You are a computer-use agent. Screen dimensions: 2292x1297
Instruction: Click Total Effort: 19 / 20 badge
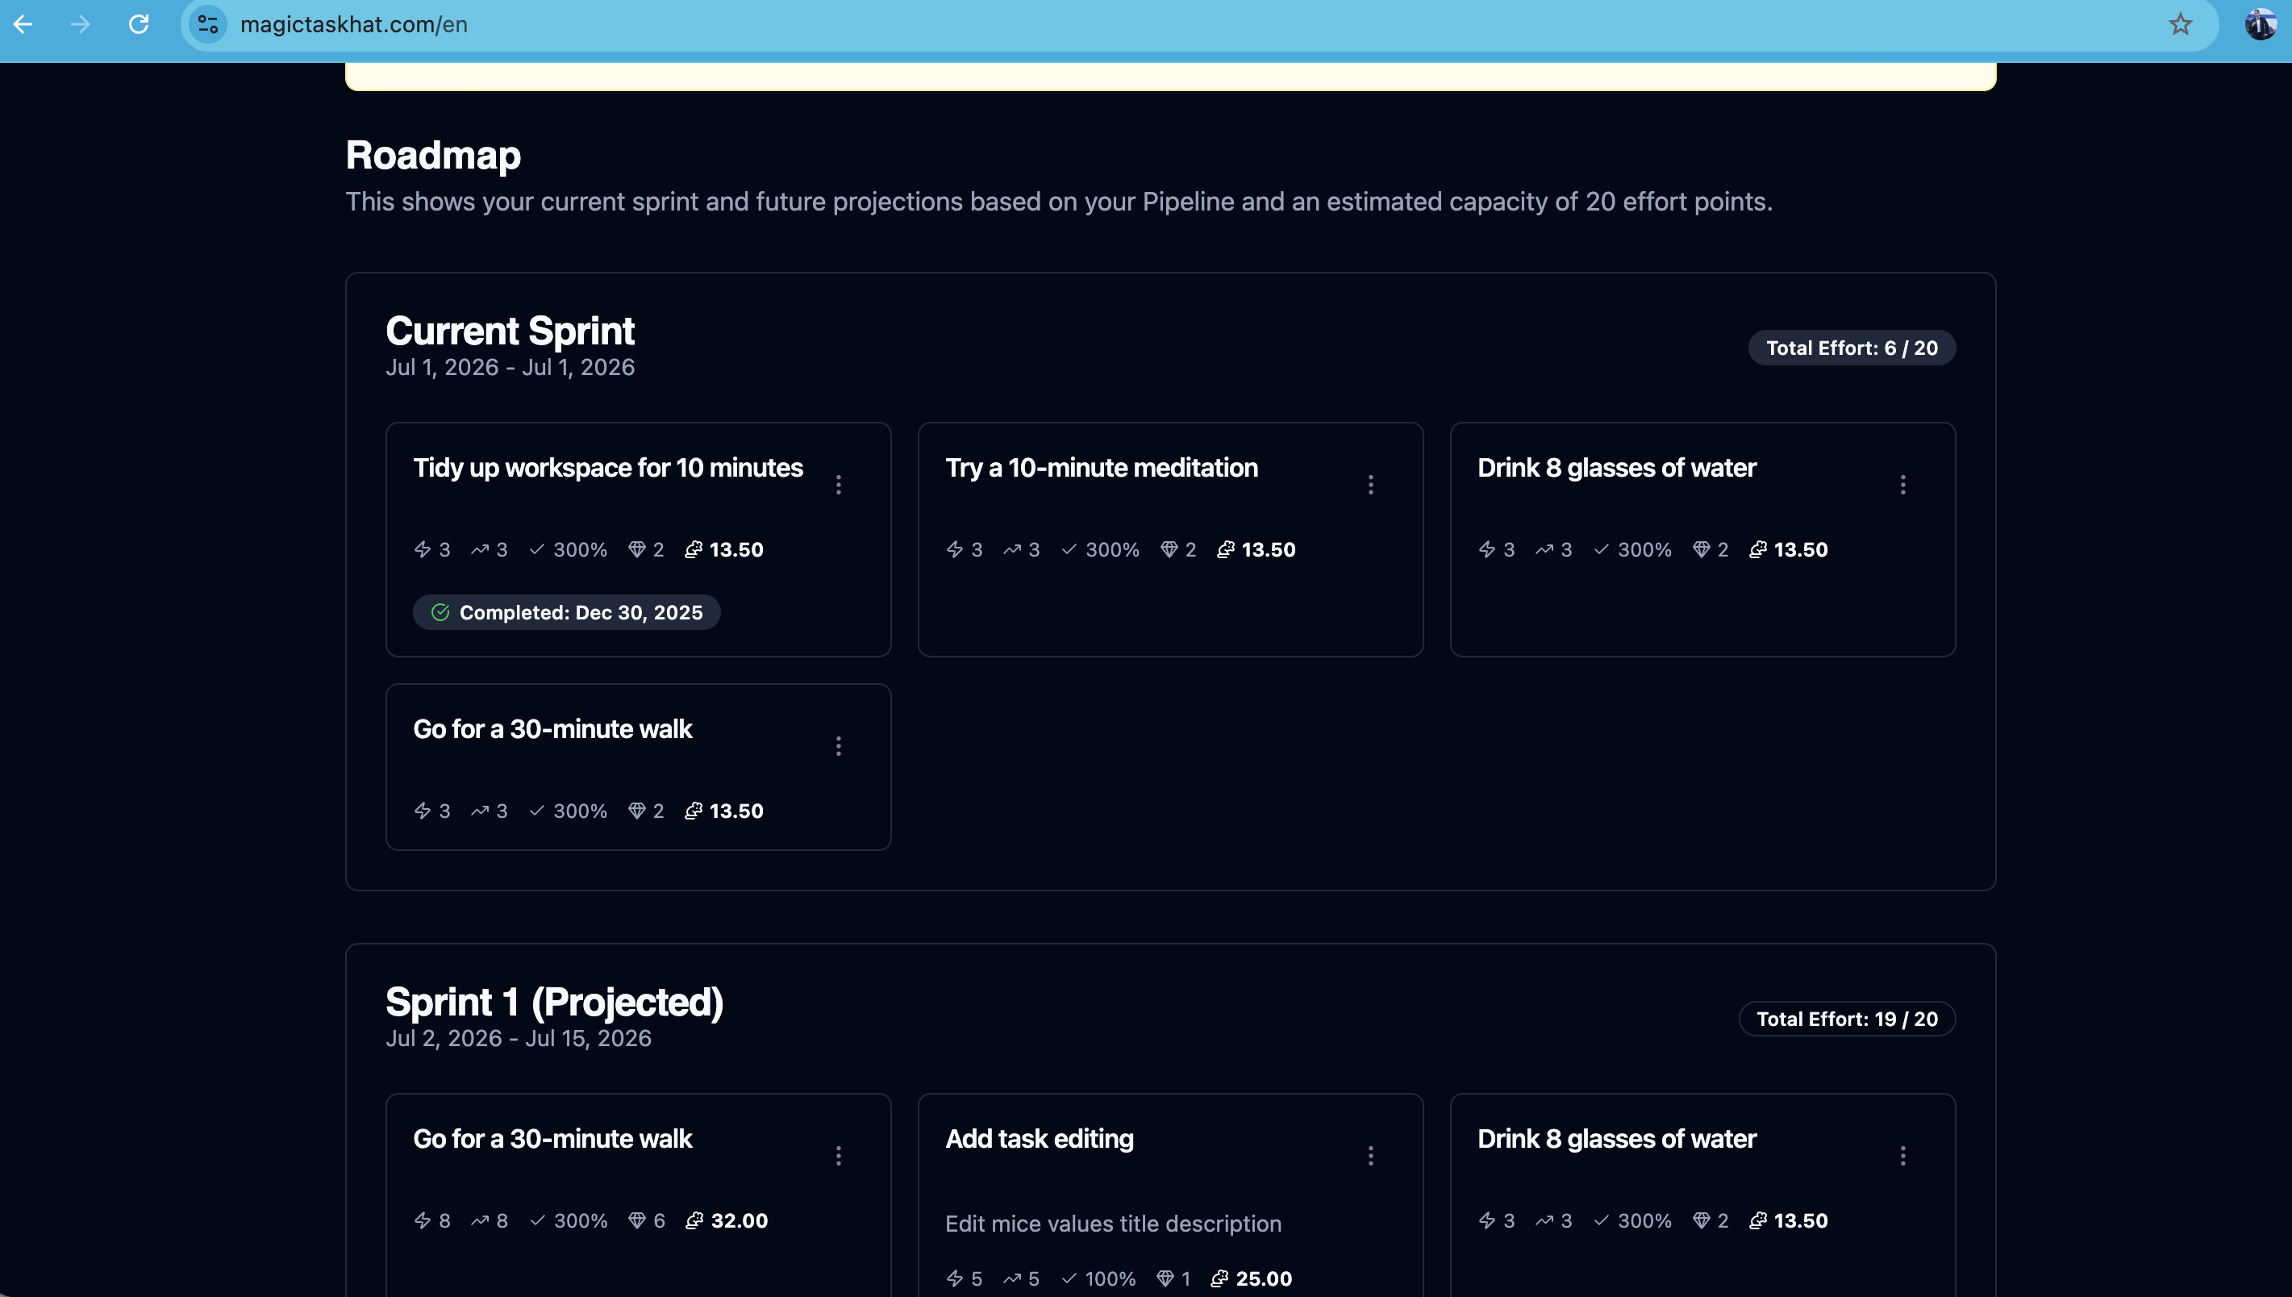tap(1847, 1018)
